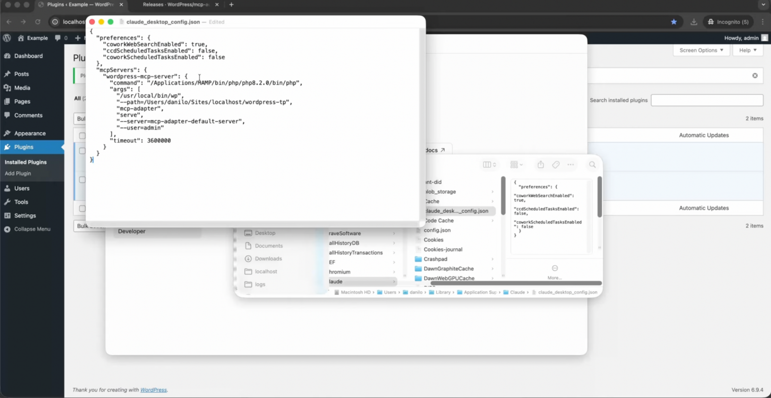Go back using the browser back arrow
Viewport: 771px width, 398px height.
tap(9, 22)
